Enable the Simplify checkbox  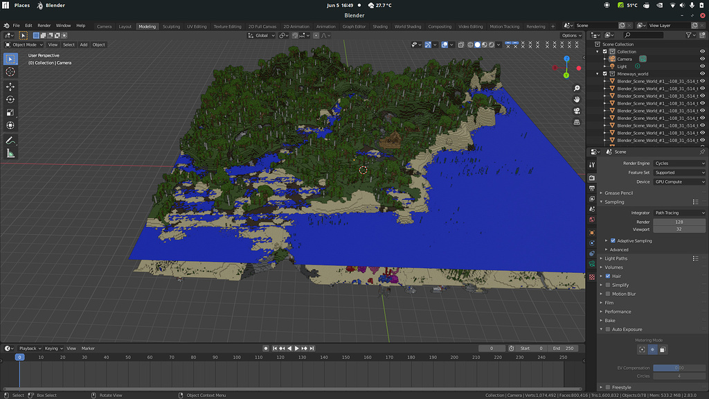pos(608,285)
